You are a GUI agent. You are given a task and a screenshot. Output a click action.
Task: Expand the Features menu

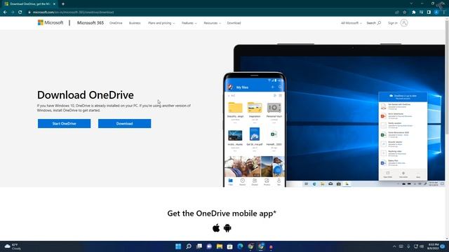point(189,23)
